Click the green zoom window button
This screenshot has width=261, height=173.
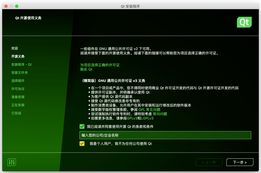click(17, 6)
